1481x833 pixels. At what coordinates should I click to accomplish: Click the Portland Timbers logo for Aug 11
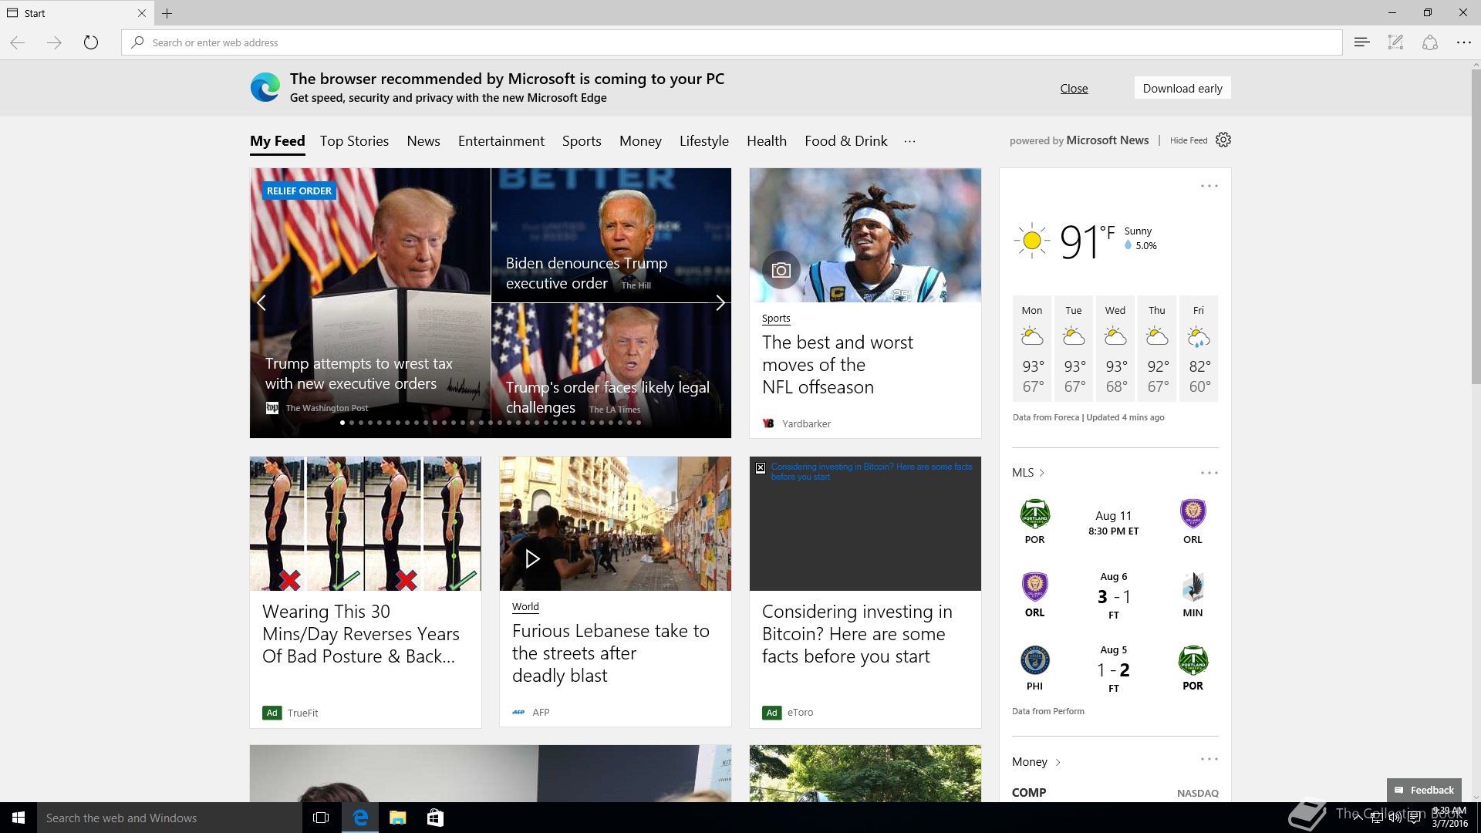[1034, 514]
